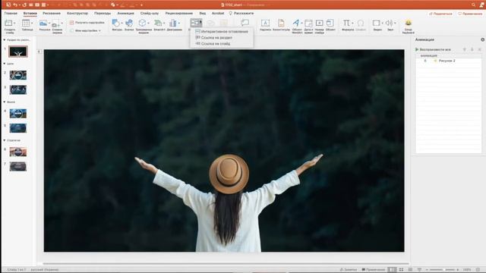Click the Колонтитулы icon
The image size is (486, 273).
coord(281,24)
